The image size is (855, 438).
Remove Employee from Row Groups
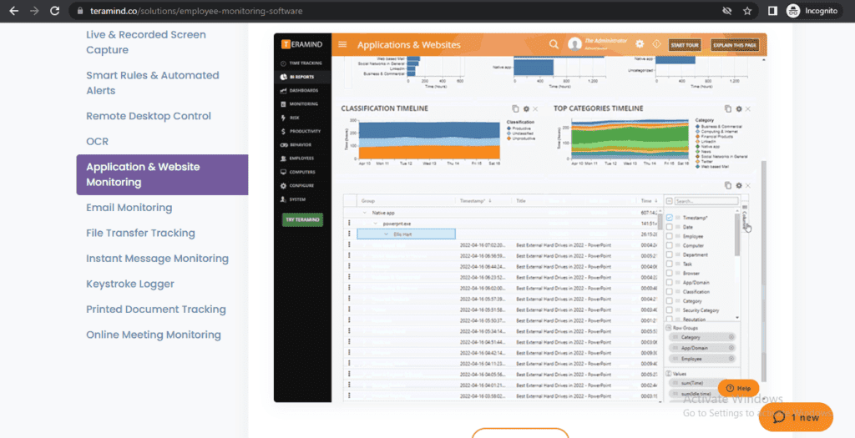pyautogui.click(x=731, y=359)
